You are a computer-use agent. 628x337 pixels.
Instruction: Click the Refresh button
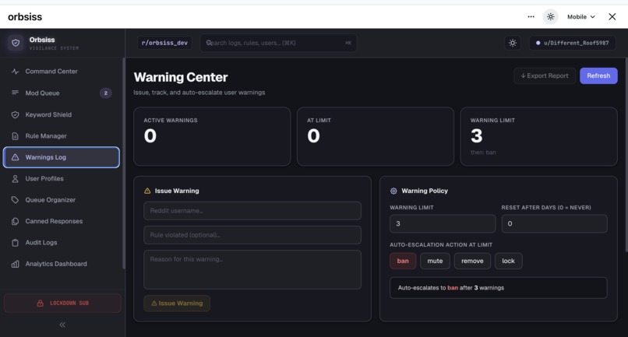(x=598, y=75)
